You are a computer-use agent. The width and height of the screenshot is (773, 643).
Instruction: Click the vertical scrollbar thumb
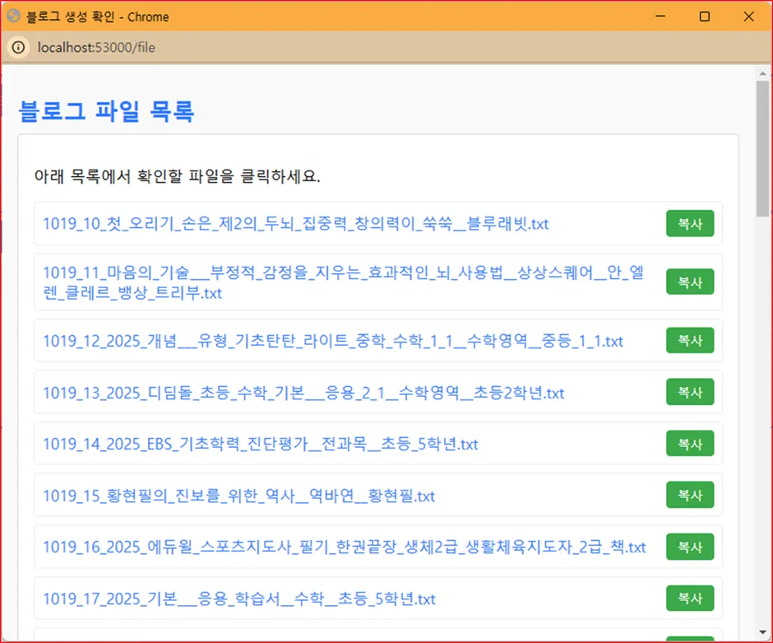762,148
